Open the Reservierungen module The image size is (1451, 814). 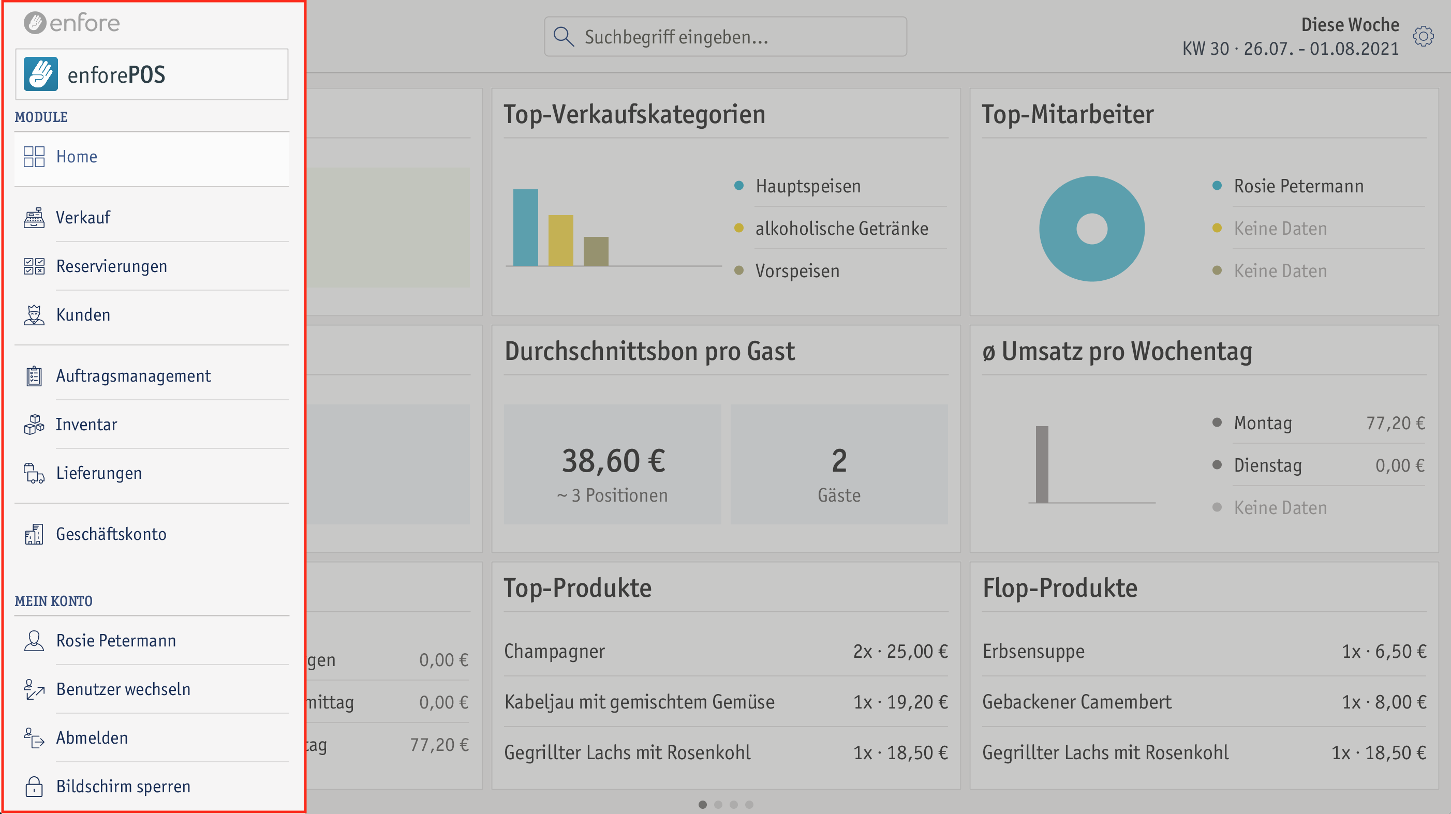(152, 266)
